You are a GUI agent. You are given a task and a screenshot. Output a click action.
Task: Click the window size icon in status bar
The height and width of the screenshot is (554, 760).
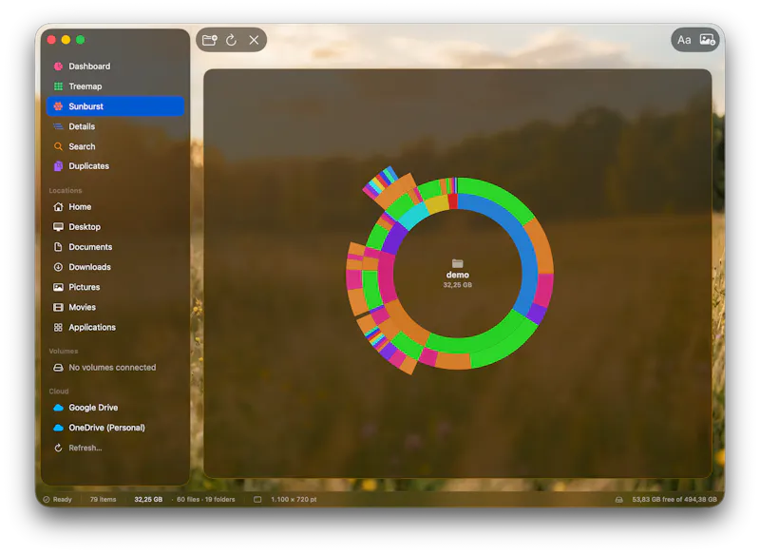point(257,499)
